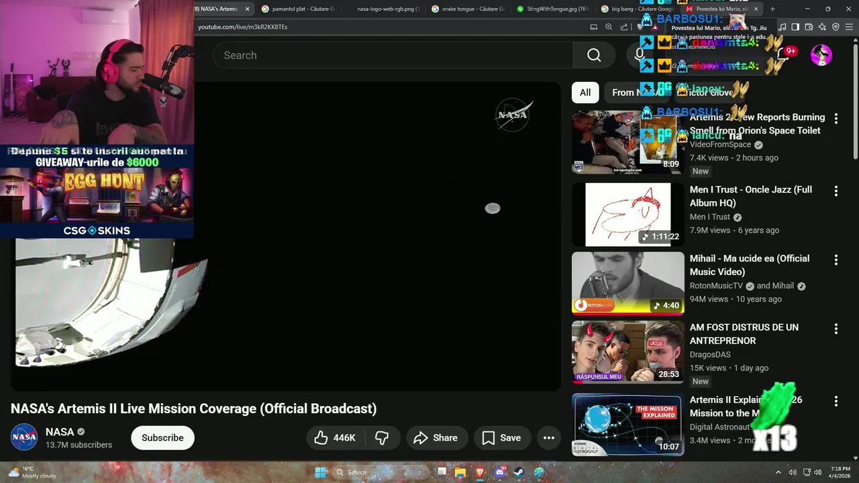Open the browser main hamburger menu
The width and height of the screenshot is (859, 483).
[850, 27]
